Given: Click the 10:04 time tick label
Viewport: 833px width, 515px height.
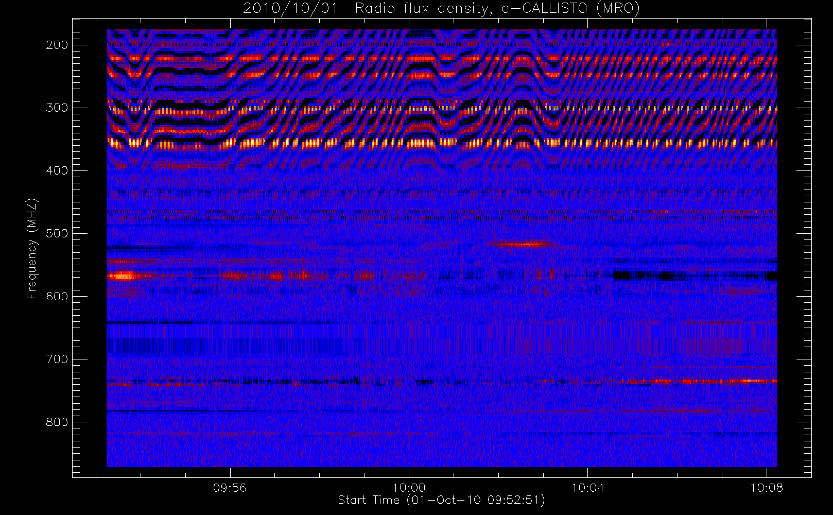Looking at the screenshot, I should 588,488.
